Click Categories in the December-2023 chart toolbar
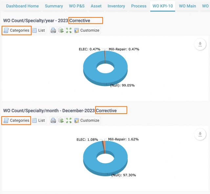Screen dimensions: 210x194 click(16, 120)
